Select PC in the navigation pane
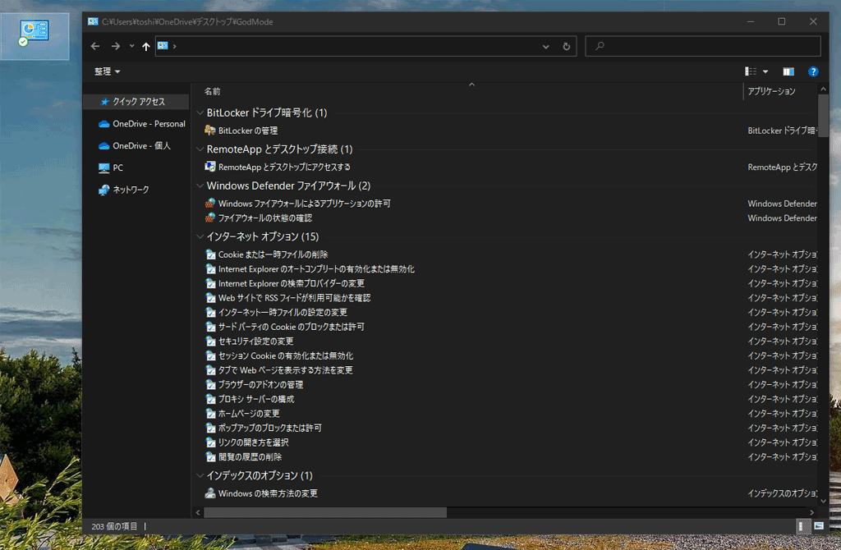Screen dimensions: 841x550 [x=111, y=167]
